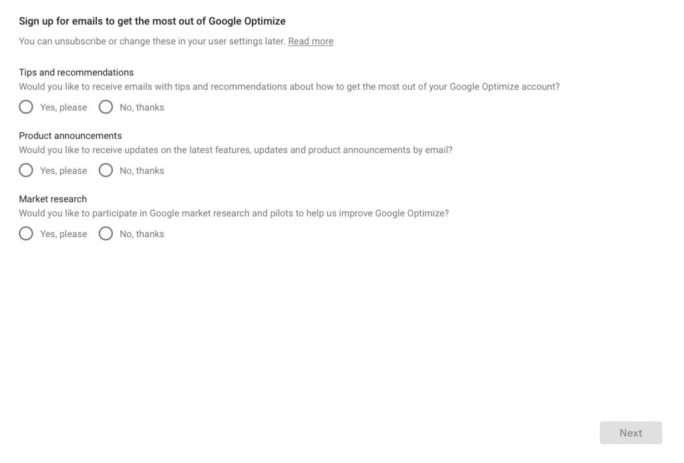Select Yes, please for Product announcements

pyautogui.click(x=25, y=170)
